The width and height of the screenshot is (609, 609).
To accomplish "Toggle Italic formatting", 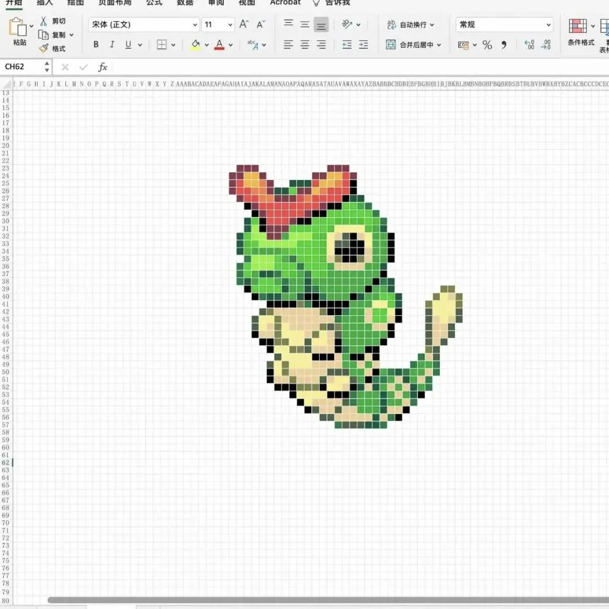I will click(112, 45).
